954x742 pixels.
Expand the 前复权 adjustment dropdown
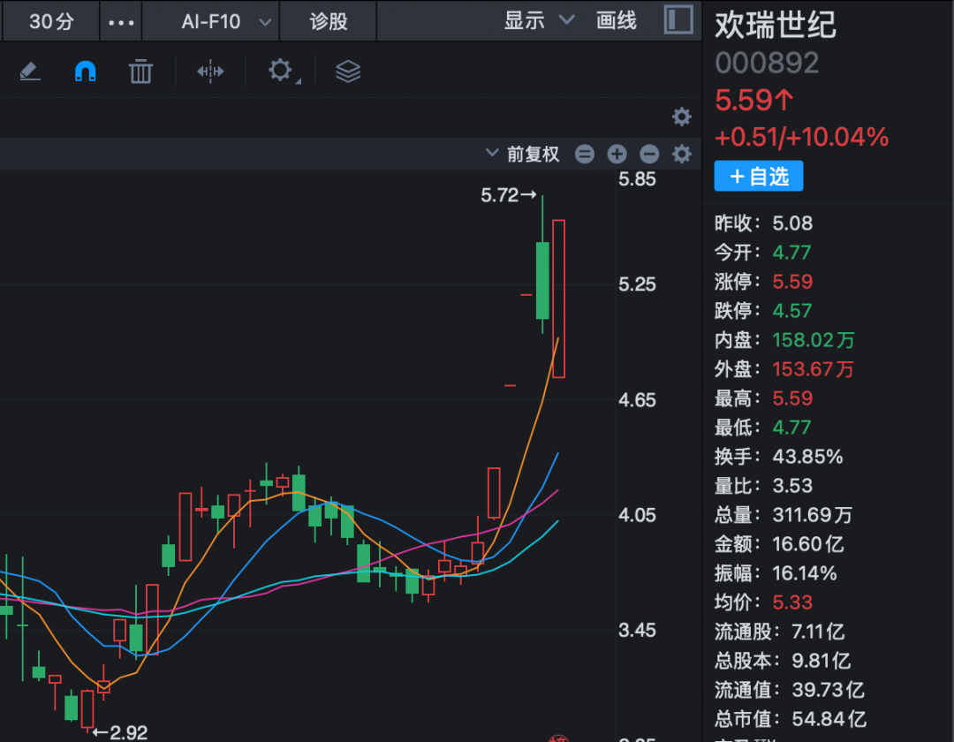point(523,154)
